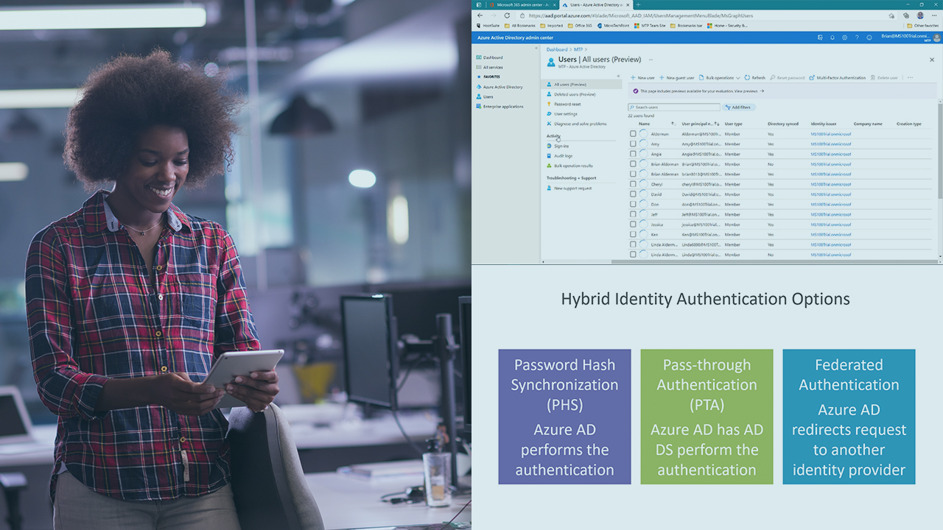Click the feedback smiley icon in header

[869, 37]
